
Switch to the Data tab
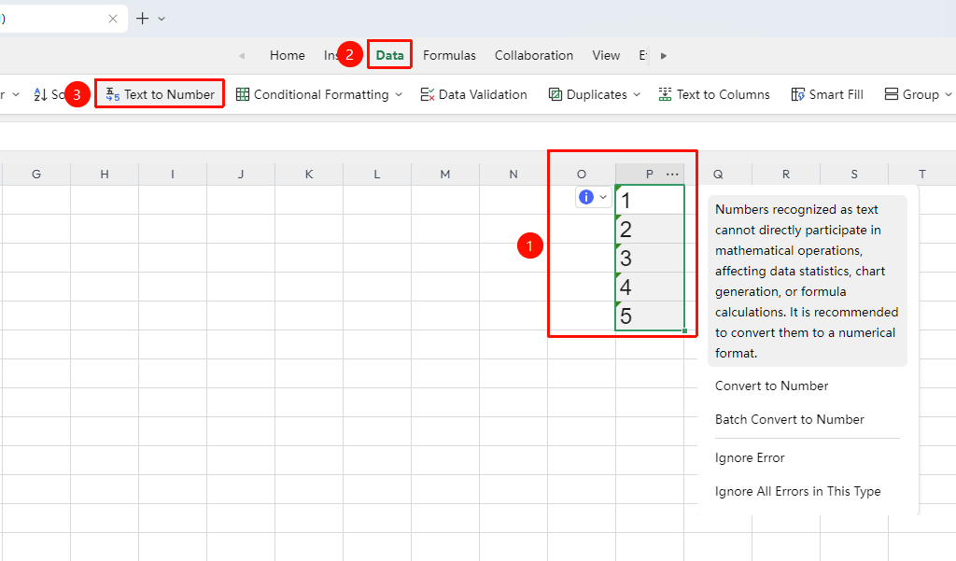[389, 55]
